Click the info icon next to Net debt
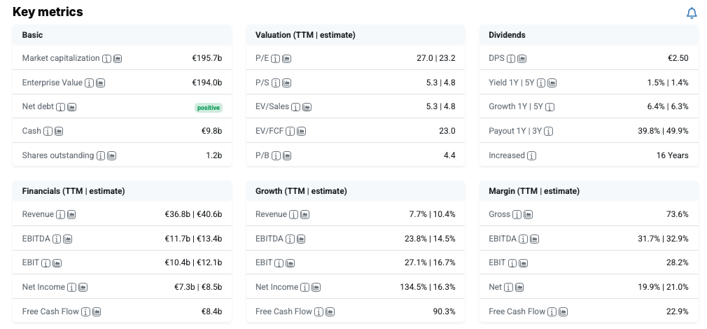Viewport: 707px width, 329px height. click(x=60, y=107)
